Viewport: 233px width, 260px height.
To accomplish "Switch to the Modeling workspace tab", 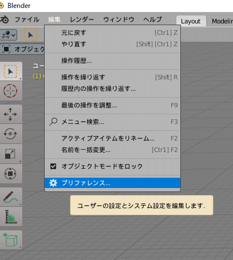I will click(x=221, y=21).
